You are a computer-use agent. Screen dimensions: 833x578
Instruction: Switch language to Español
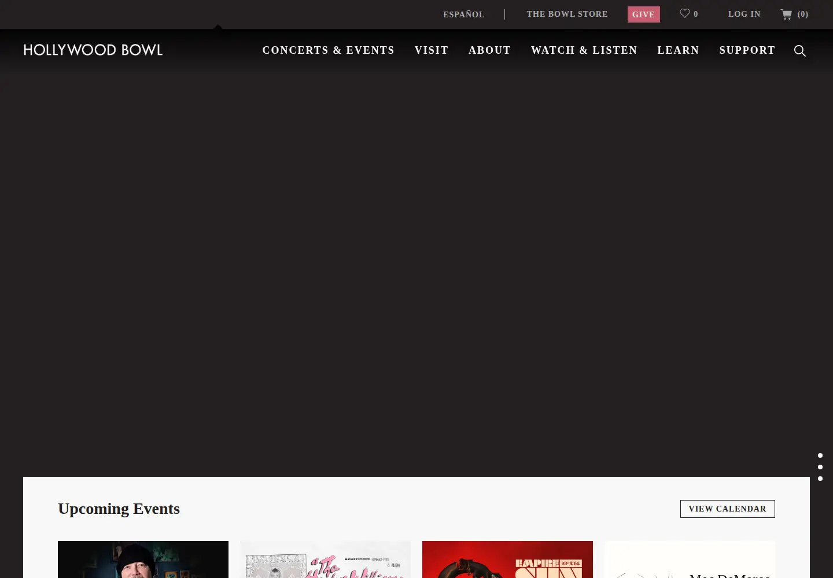point(464,14)
